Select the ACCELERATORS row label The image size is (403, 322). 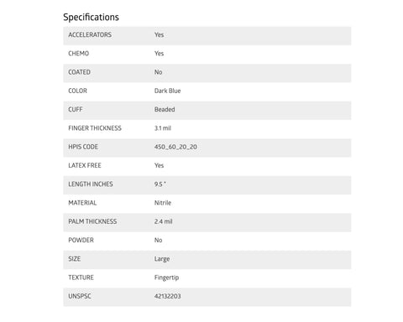(90, 35)
